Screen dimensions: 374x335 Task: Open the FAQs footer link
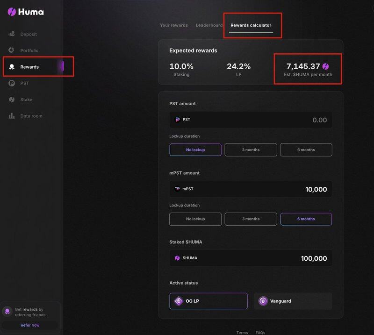tap(260, 332)
